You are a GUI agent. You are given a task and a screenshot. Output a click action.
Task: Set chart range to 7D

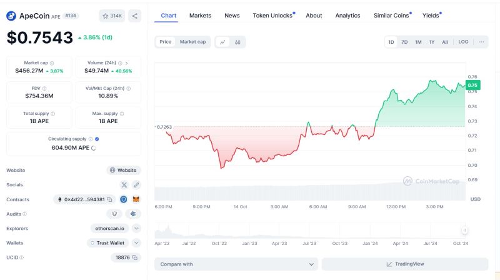click(x=404, y=42)
